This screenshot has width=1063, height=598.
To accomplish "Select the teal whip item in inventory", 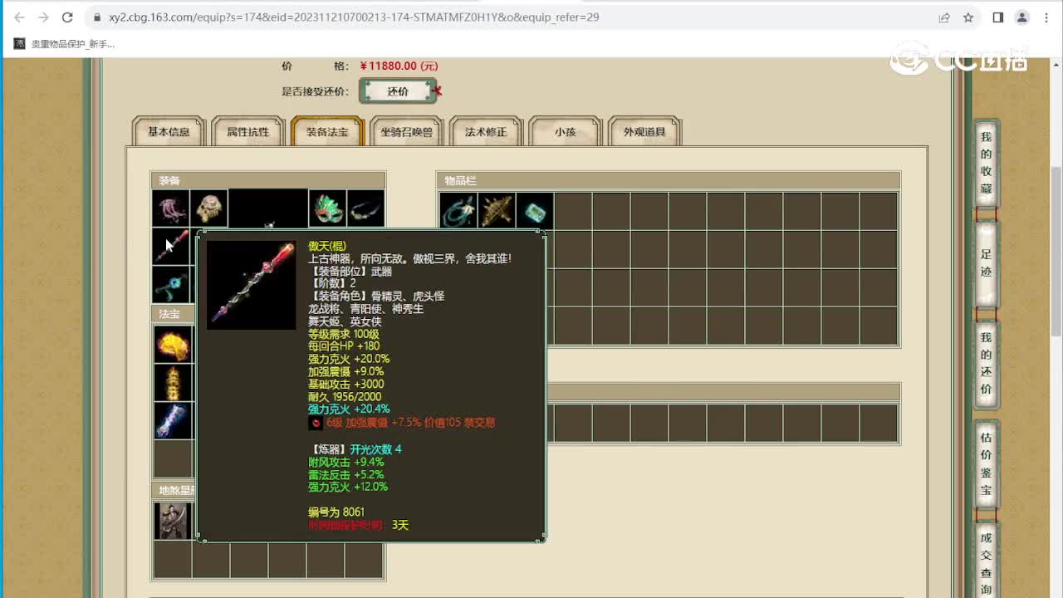I will click(458, 211).
